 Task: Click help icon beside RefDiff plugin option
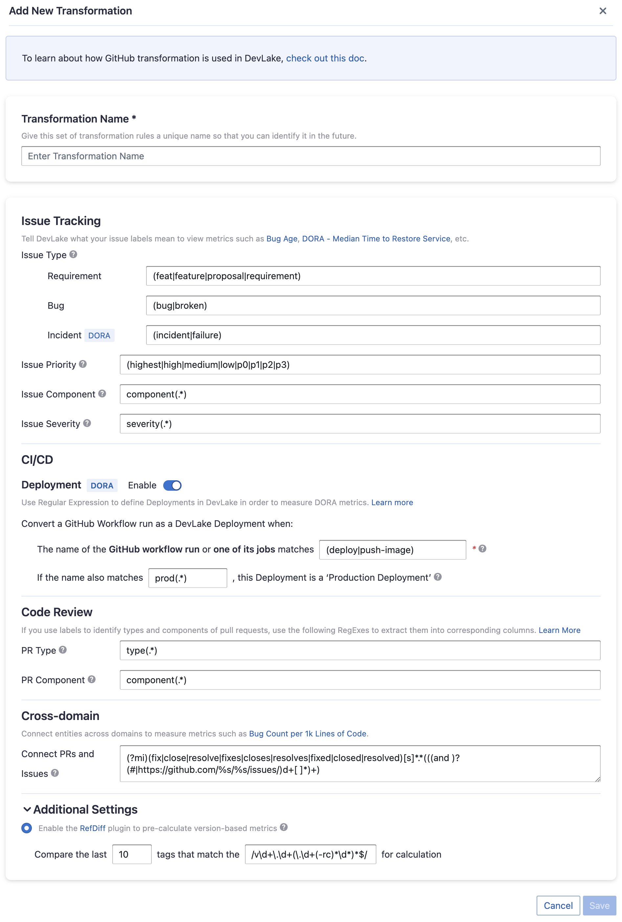coord(284,828)
